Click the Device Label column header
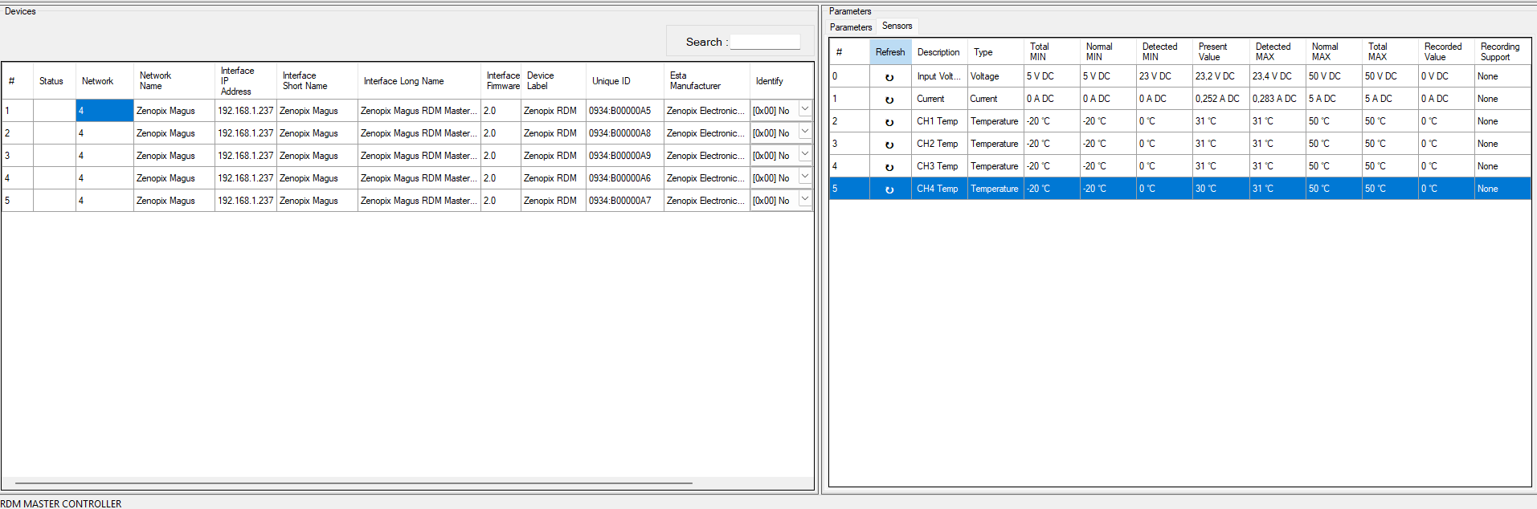The width and height of the screenshot is (1537, 509). 554,81
